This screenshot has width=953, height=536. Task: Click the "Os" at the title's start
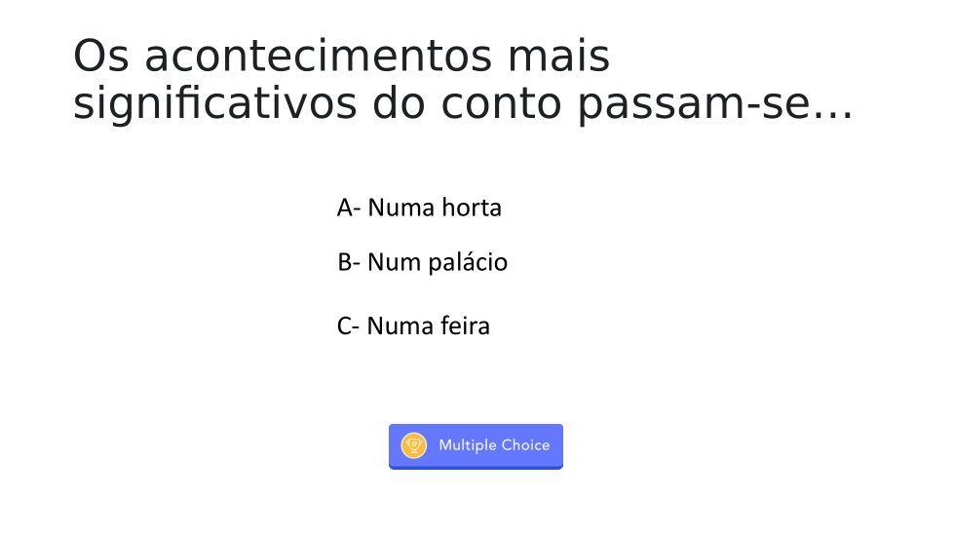tap(101, 57)
